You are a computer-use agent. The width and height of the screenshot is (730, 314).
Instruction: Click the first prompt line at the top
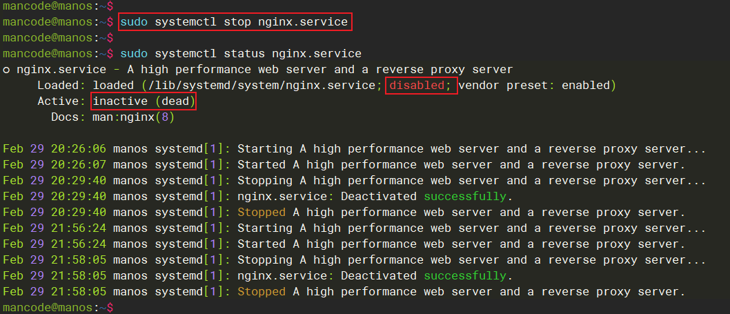[57, 6]
